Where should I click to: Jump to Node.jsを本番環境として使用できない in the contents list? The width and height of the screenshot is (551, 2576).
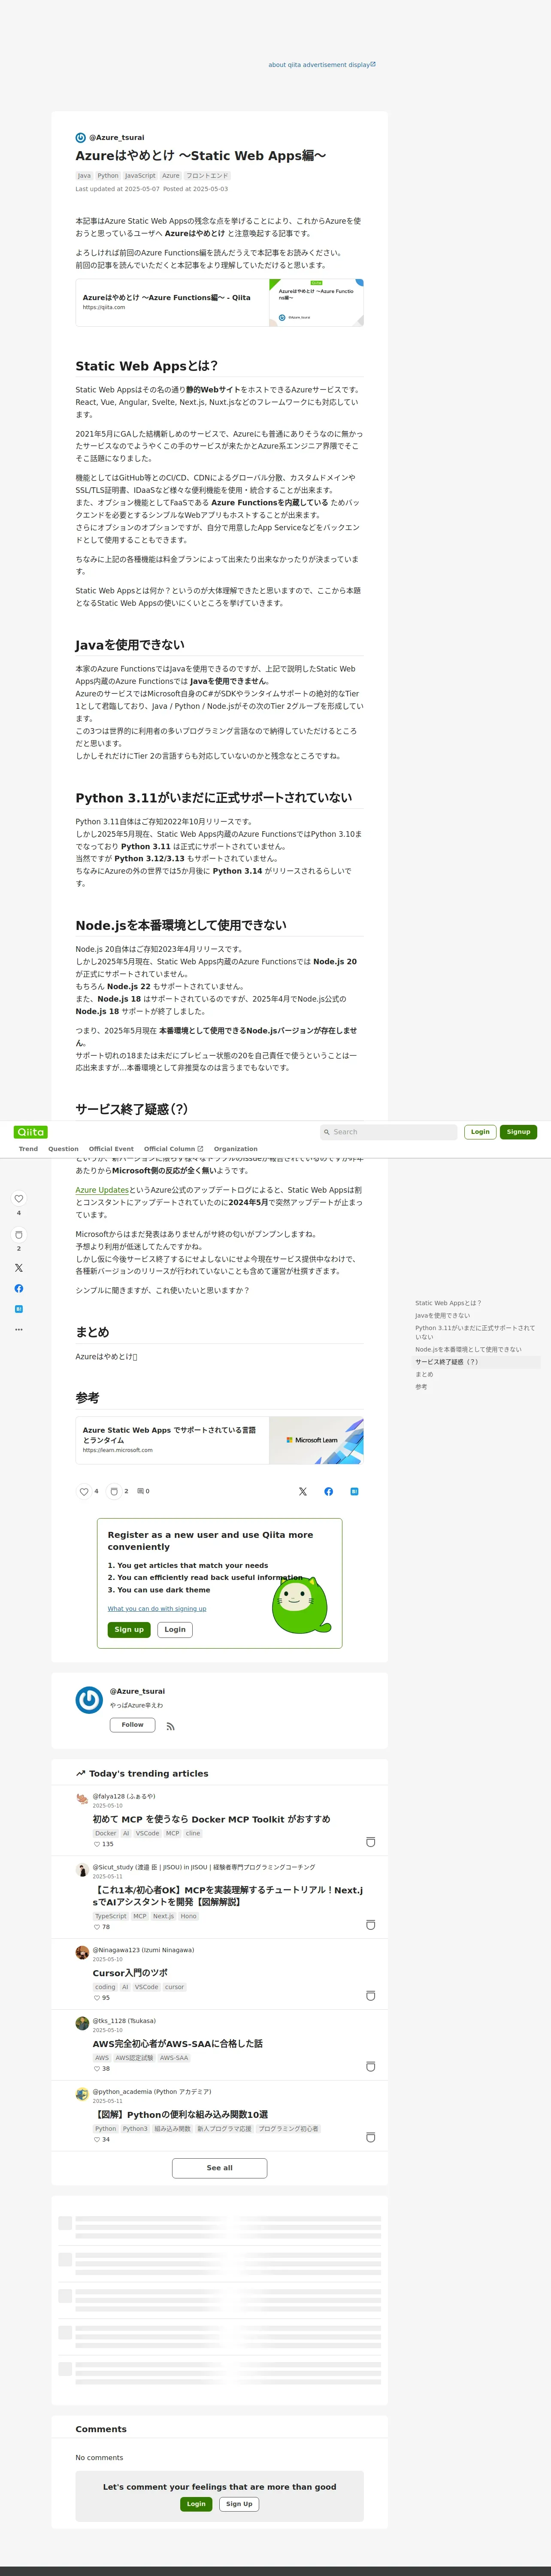[x=468, y=1349]
